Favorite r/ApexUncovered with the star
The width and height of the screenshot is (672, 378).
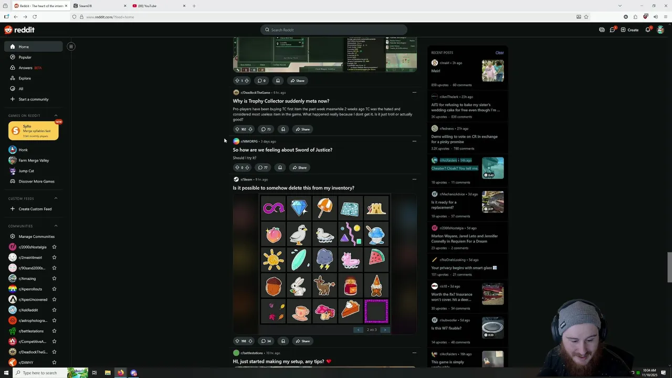54,299
